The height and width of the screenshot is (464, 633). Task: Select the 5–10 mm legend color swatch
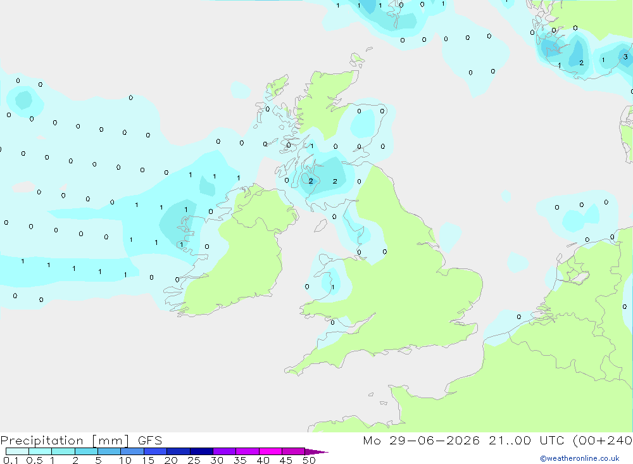(x=109, y=451)
